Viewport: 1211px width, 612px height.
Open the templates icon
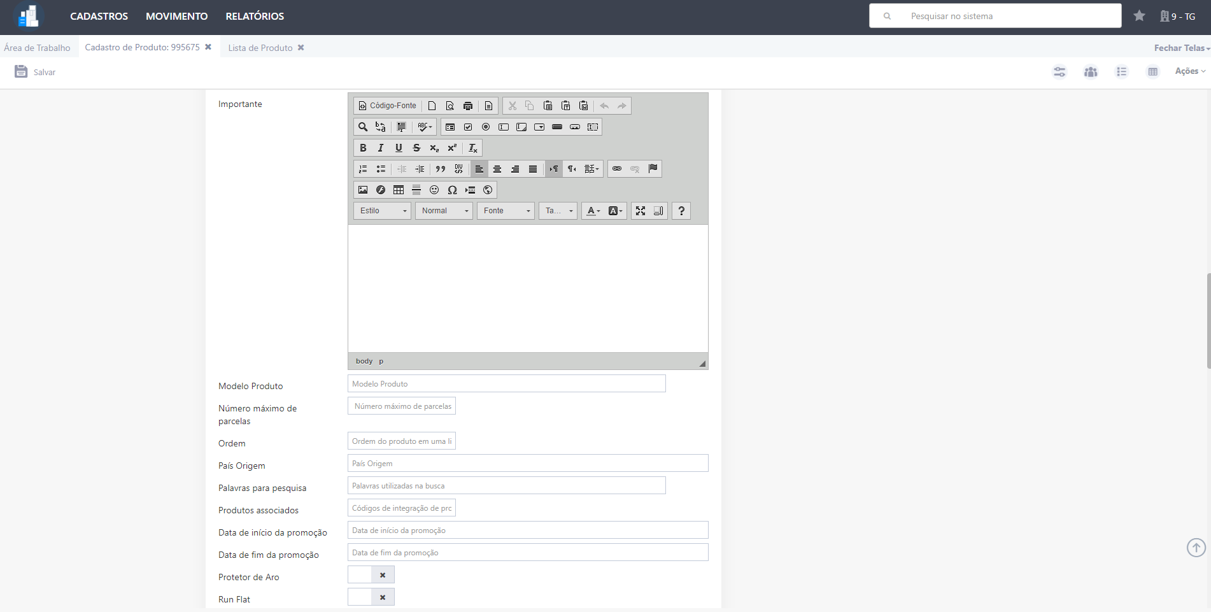tap(489, 106)
